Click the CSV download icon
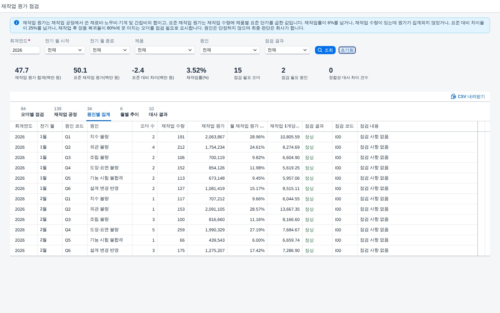500x313 pixels. click(453, 96)
